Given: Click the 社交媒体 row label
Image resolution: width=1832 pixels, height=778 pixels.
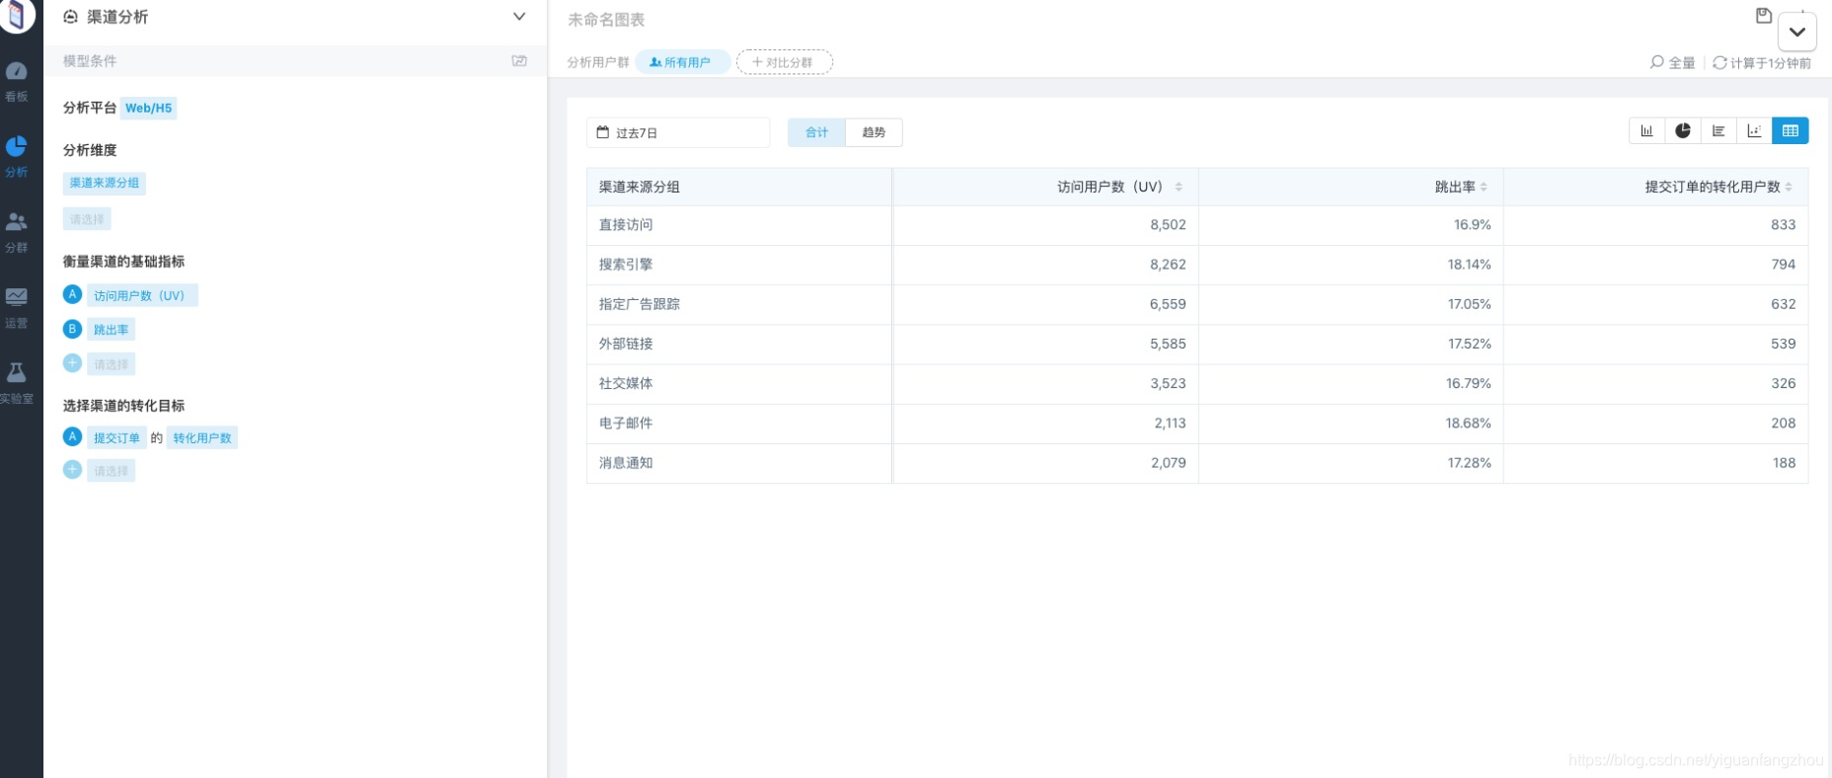Looking at the screenshot, I should point(626,383).
